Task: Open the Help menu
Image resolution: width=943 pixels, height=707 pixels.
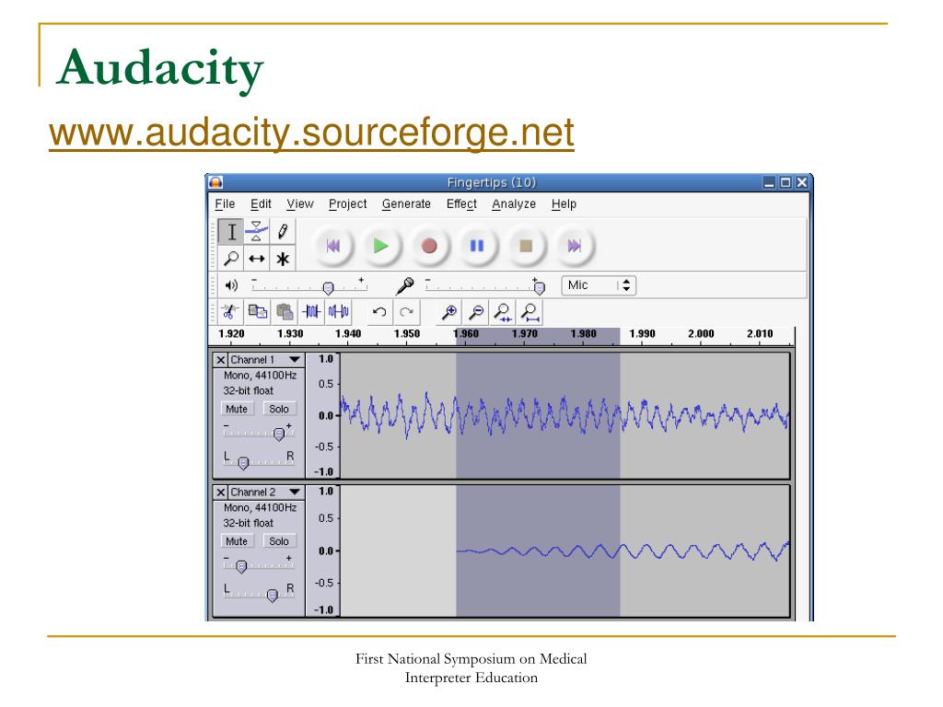Action: (x=565, y=203)
